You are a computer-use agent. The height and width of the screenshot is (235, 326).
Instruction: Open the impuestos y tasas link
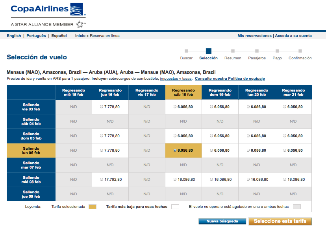(x=176, y=79)
